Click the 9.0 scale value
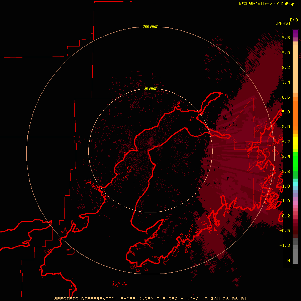This screenshot has width=301, height=301. 286,53
